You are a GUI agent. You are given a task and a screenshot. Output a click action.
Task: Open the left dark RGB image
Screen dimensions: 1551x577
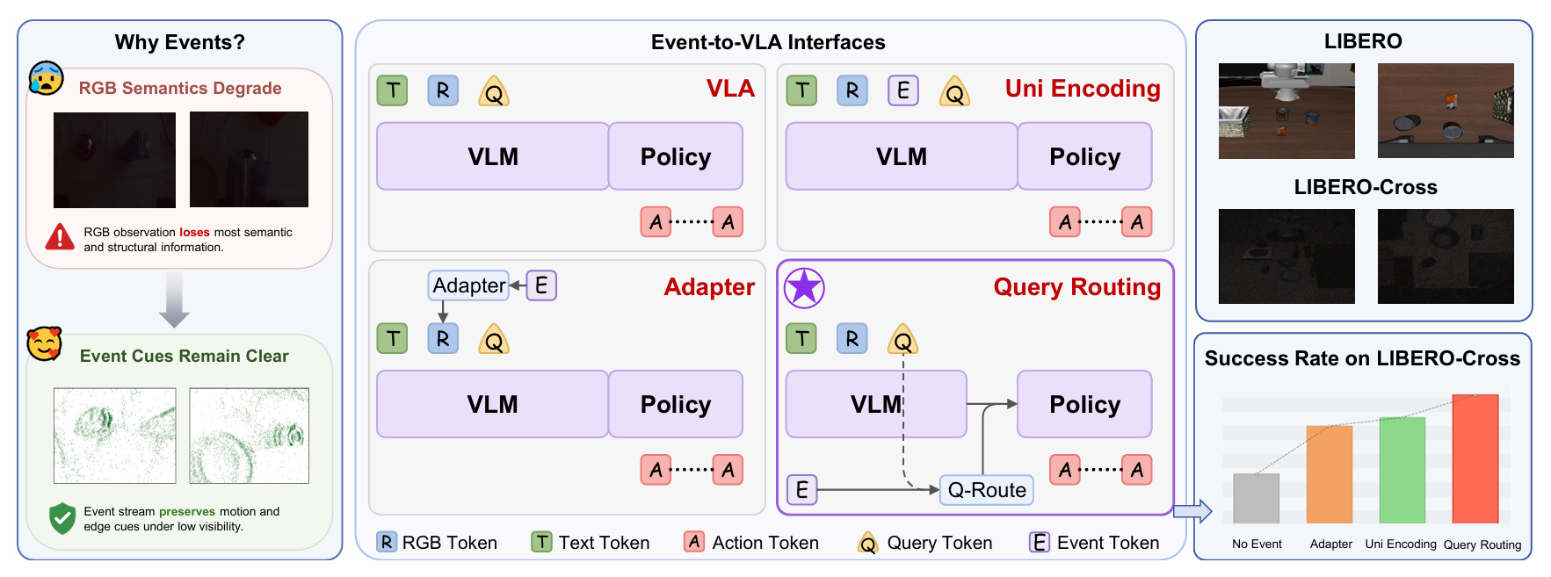click(114, 160)
